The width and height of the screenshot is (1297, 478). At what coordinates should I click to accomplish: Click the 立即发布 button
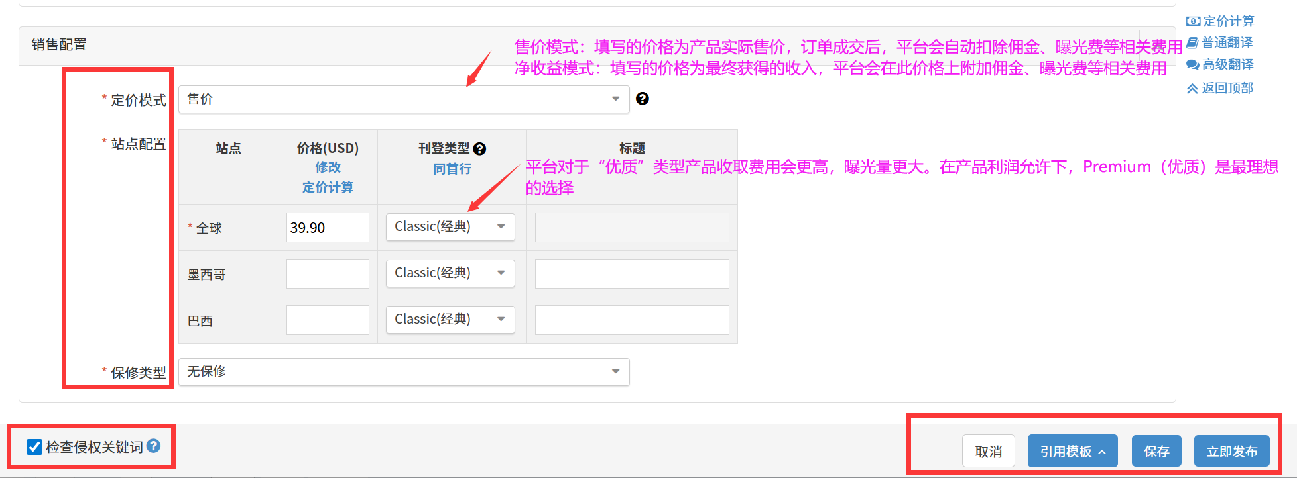pyautogui.click(x=1231, y=452)
